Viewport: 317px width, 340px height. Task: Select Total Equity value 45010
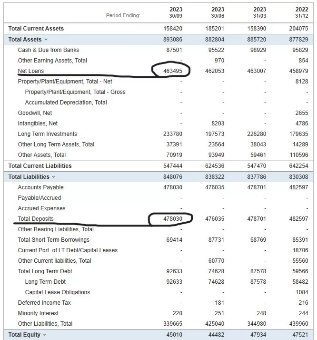[174, 335]
